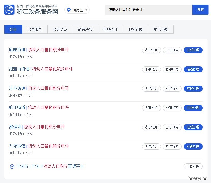Screen dimensions: 211x183
Task: Open the 信息公开 tab
Action: (x=110, y=29)
